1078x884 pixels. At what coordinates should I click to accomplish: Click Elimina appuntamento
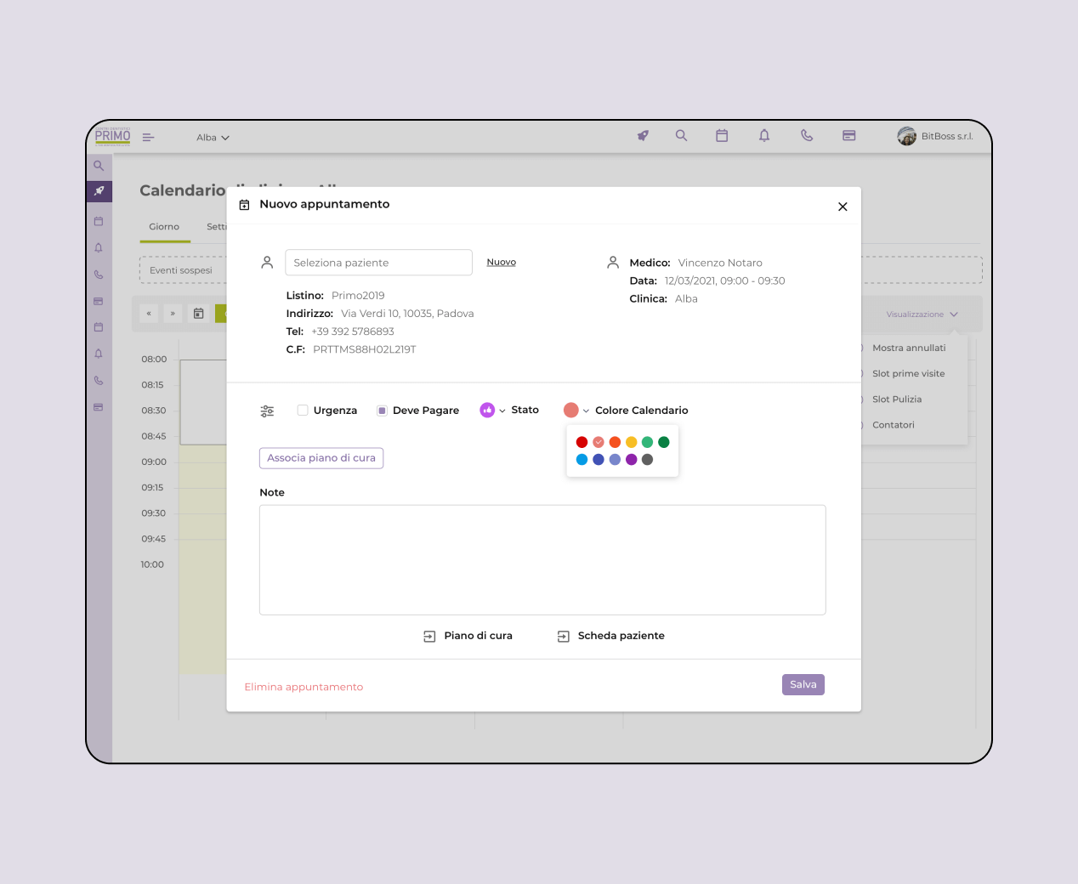pyautogui.click(x=304, y=687)
